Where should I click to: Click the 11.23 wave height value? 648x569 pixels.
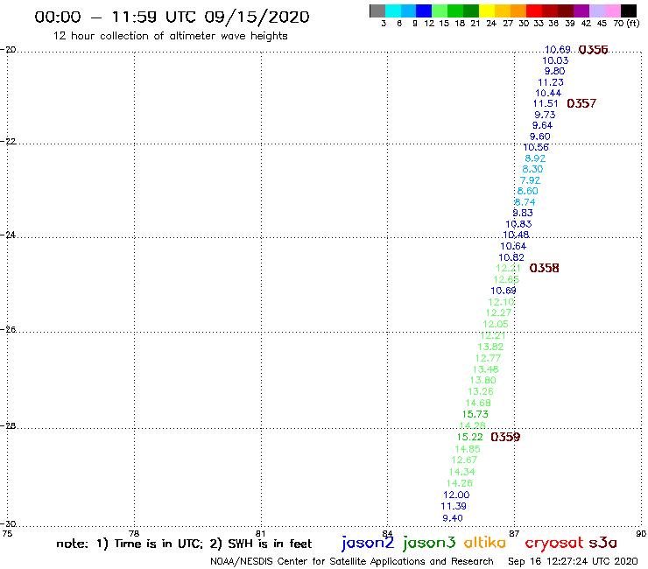[551, 82]
